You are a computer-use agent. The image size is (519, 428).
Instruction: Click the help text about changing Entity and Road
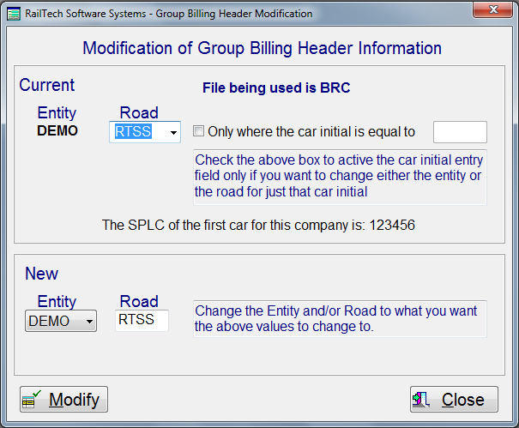(x=339, y=318)
